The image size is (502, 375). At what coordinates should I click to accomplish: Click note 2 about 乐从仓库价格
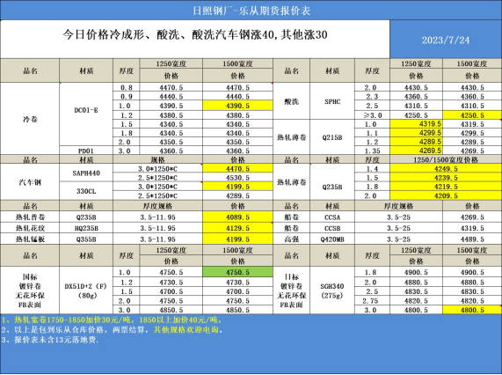click(112, 330)
